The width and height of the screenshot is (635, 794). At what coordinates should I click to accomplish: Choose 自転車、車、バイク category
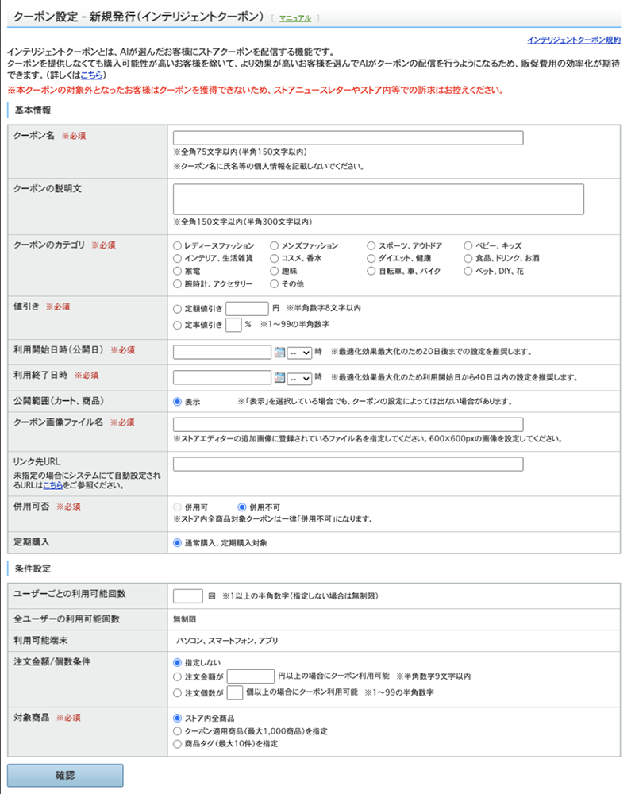(x=371, y=271)
